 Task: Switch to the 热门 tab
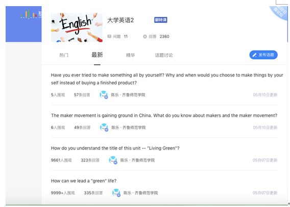tap(64, 55)
